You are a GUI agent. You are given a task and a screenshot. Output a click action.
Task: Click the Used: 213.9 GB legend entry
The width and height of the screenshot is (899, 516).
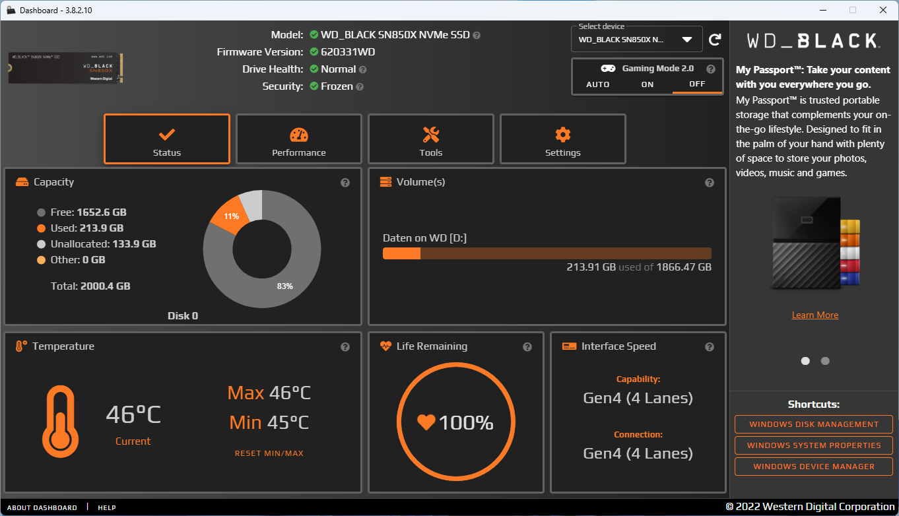[81, 228]
